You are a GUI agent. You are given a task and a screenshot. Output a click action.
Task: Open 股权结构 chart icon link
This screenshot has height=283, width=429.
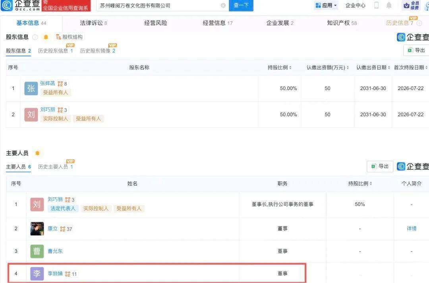click(69, 37)
